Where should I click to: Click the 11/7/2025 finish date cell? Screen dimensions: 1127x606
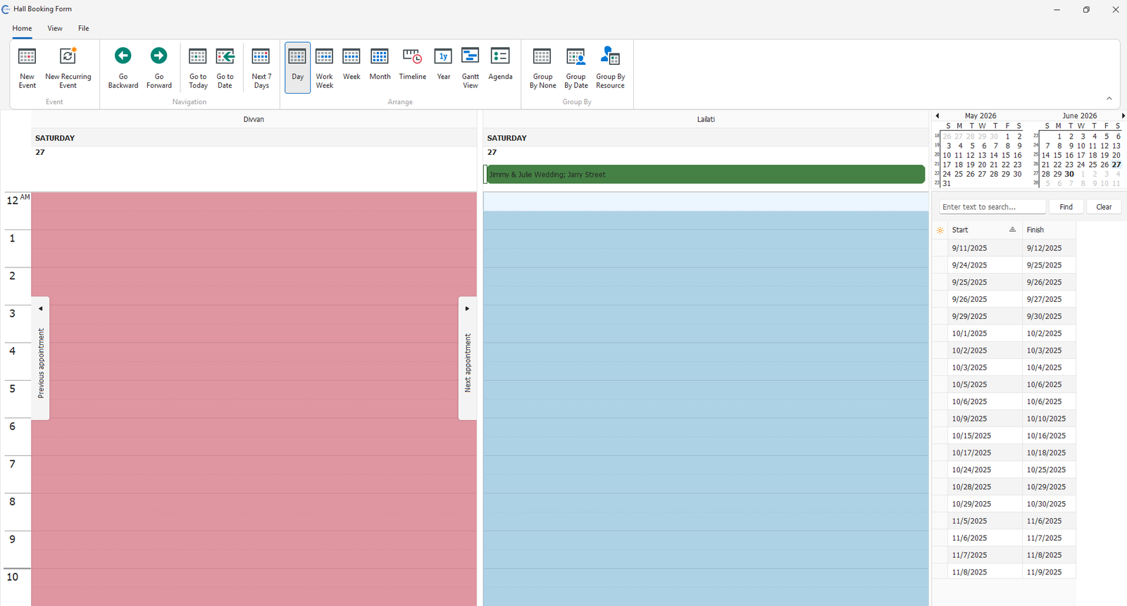[x=1049, y=538]
